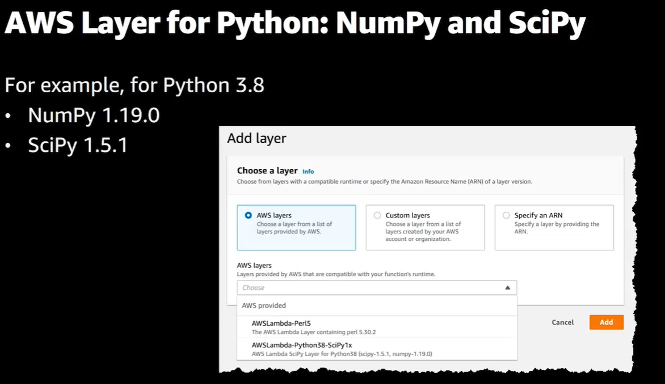Click the Choose placeholder in AWS layers field
This screenshot has width=665, height=384.
click(254, 288)
